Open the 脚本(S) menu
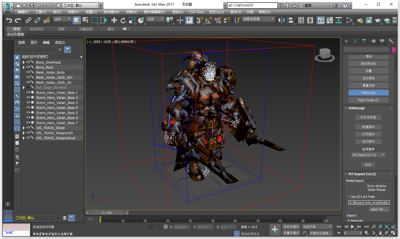The height and width of the screenshot is (239, 400). pyautogui.click(x=236, y=12)
